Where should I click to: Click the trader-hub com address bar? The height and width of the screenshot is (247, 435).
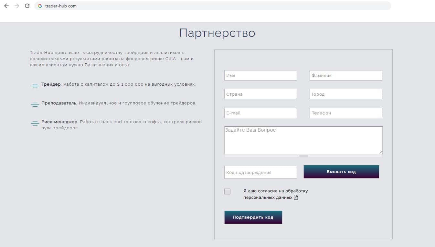pyautogui.click(x=213, y=6)
